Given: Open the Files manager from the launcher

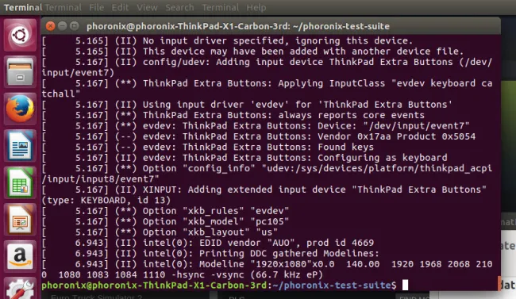Looking at the screenshot, I should coord(20,71).
